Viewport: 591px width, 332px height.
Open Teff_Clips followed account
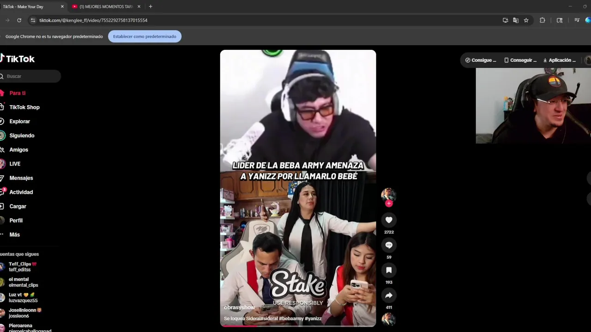tap(22, 267)
